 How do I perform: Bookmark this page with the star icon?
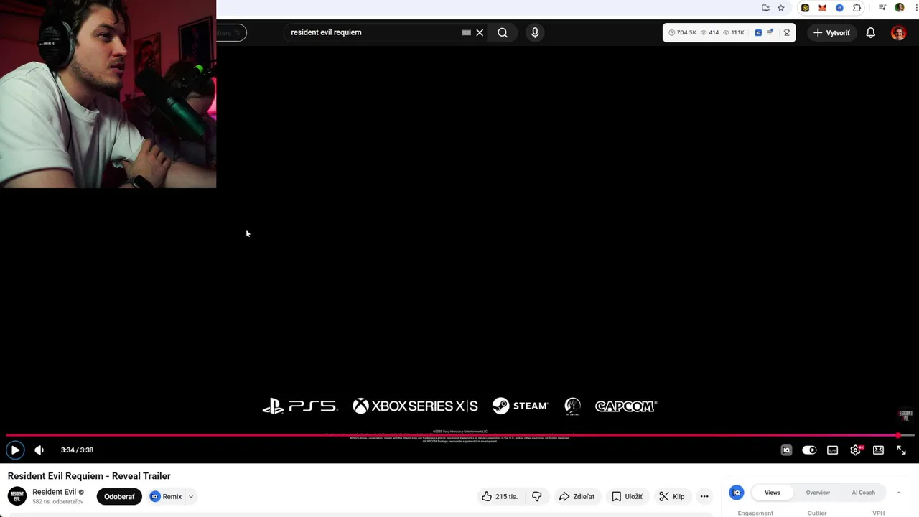pos(781,8)
